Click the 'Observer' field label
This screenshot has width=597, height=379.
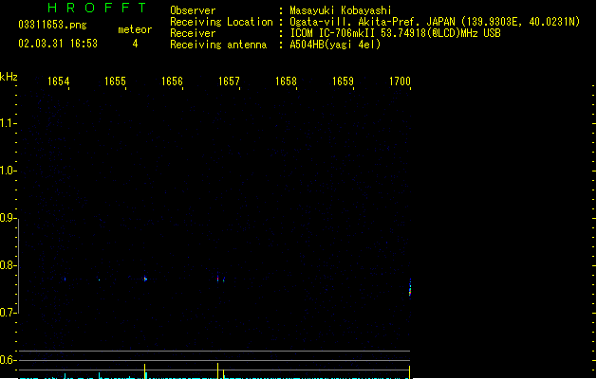pyautogui.click(x=193, y=10)
